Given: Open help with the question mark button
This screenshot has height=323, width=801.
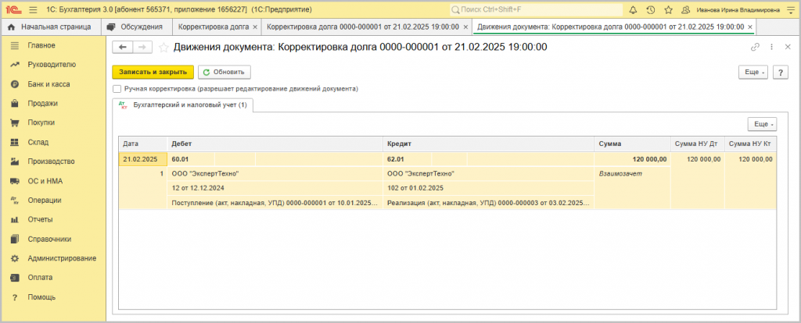Looking at the screenshot, I should tap(780, 73).
